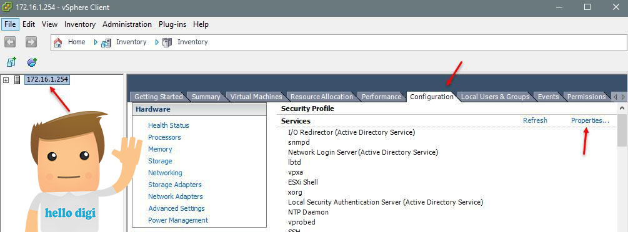Viewport: 628px width, 232px height.
Task: Select the vprobed service entry
Action: click(302, 222)
